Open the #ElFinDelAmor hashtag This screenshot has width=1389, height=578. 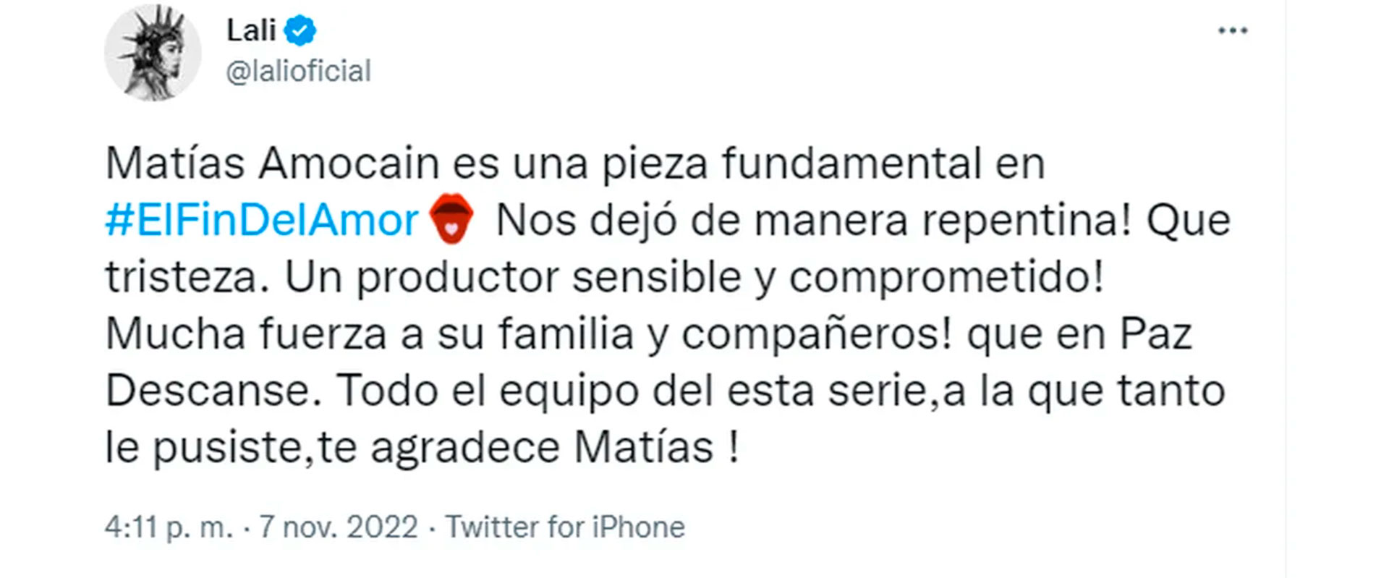click(262, 221)
